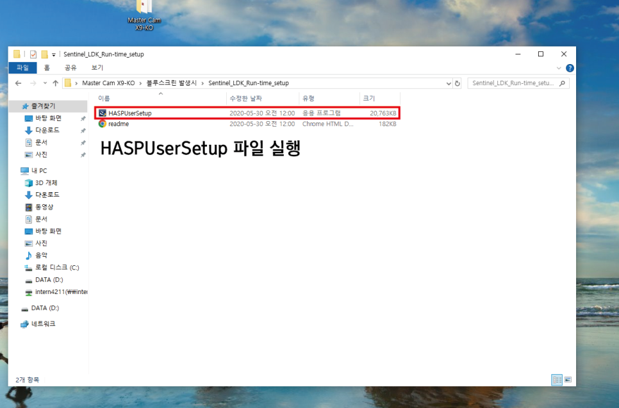Screen dimensions: 619x408
Task: Click the 내 PC monitor icon
Action: tap(24, 170)
